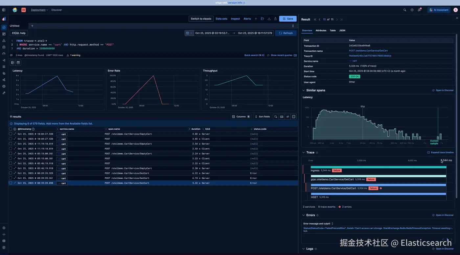The height and width of the screenshot is (255, 460).
Task: Open saved searches folder icon
Action: (263, 19)
